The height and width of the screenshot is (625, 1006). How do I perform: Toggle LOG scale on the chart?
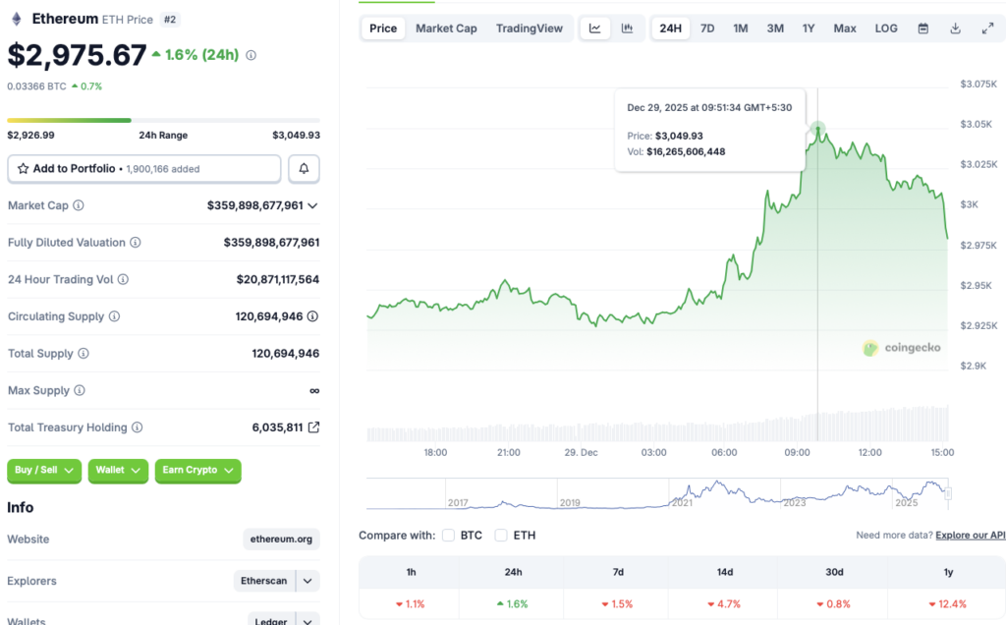(x=885, y=28)
